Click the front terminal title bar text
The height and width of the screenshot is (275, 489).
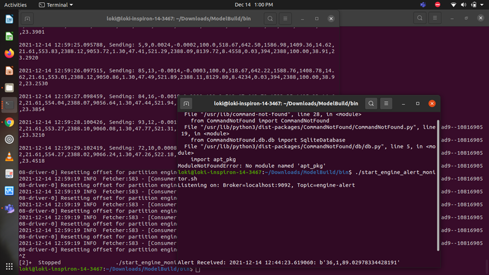click(286, 104)
